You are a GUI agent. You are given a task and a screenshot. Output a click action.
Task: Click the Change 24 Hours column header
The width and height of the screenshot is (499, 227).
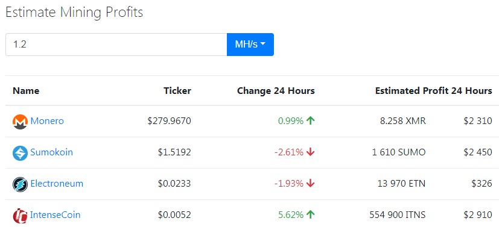click(276, 91)
